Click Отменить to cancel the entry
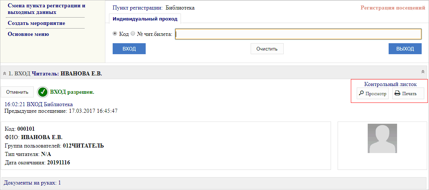This screenshot has height=190, width=429. coord(17,92)
